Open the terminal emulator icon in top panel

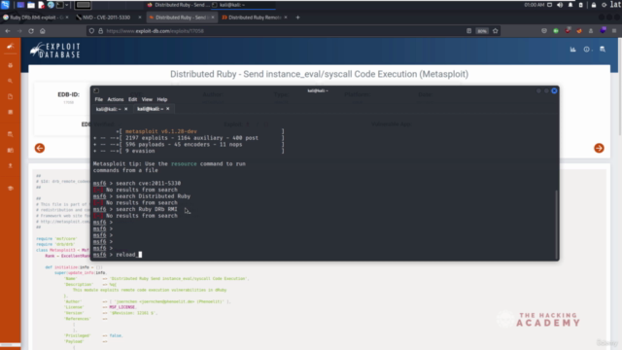coord(60,5)
